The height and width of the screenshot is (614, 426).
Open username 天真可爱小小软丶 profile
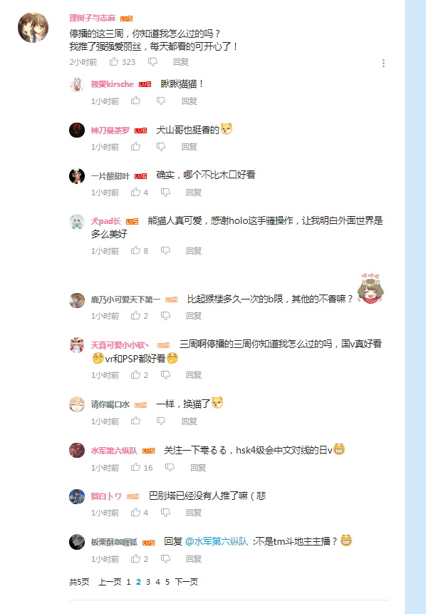120,345
